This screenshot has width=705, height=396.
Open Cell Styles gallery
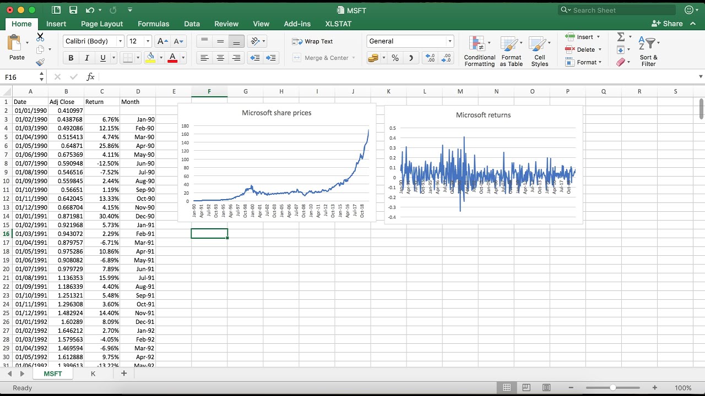[x=540, y=52]
